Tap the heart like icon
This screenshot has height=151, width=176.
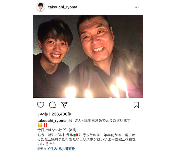click(x=40, y=105)
